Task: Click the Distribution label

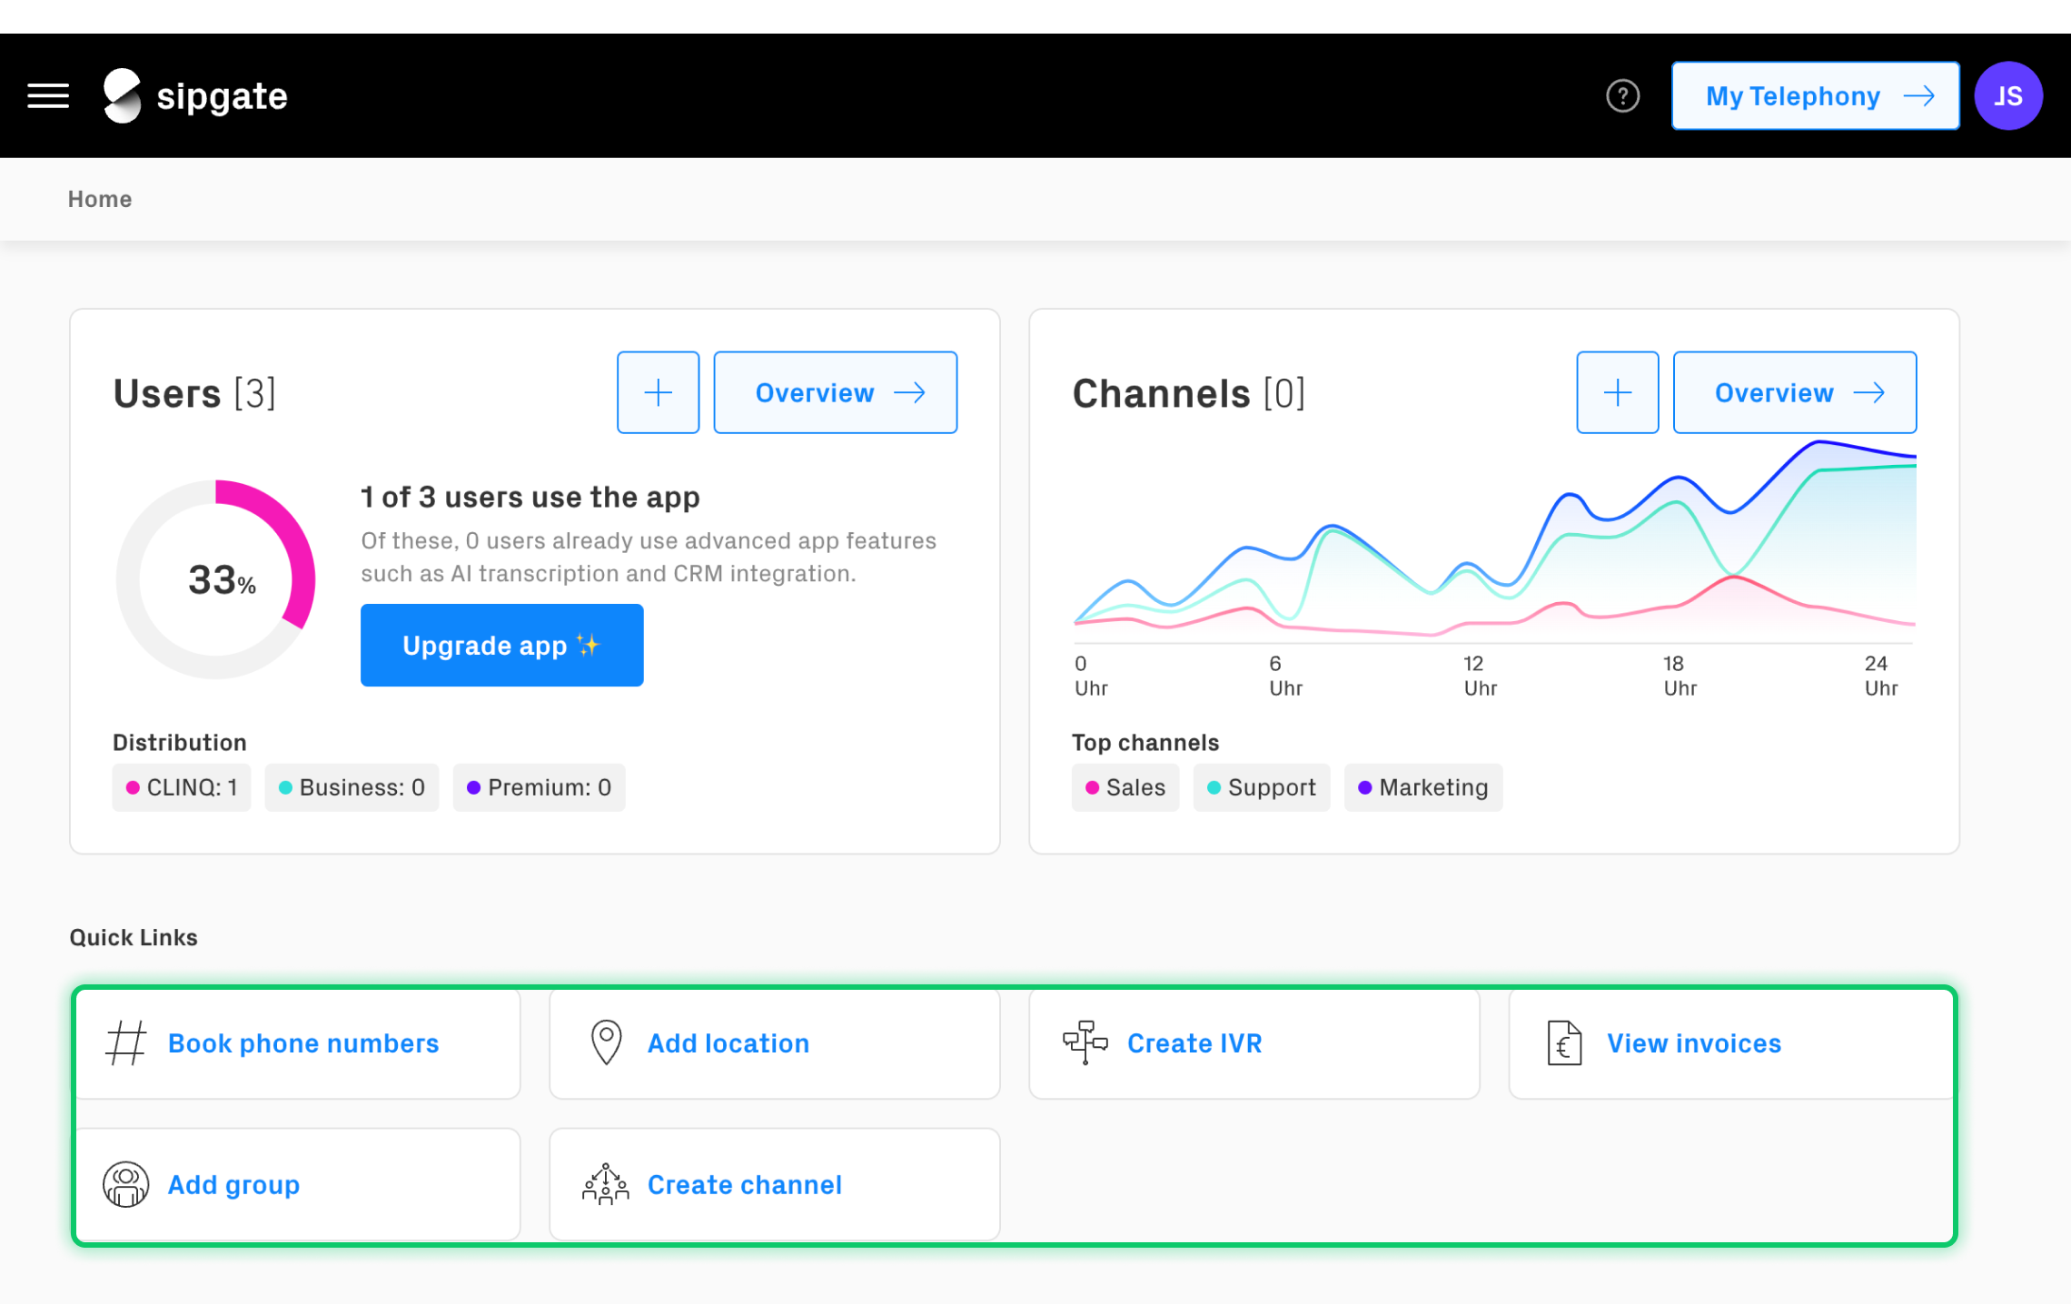Action: pyautogui.click(x=180, y=743)
